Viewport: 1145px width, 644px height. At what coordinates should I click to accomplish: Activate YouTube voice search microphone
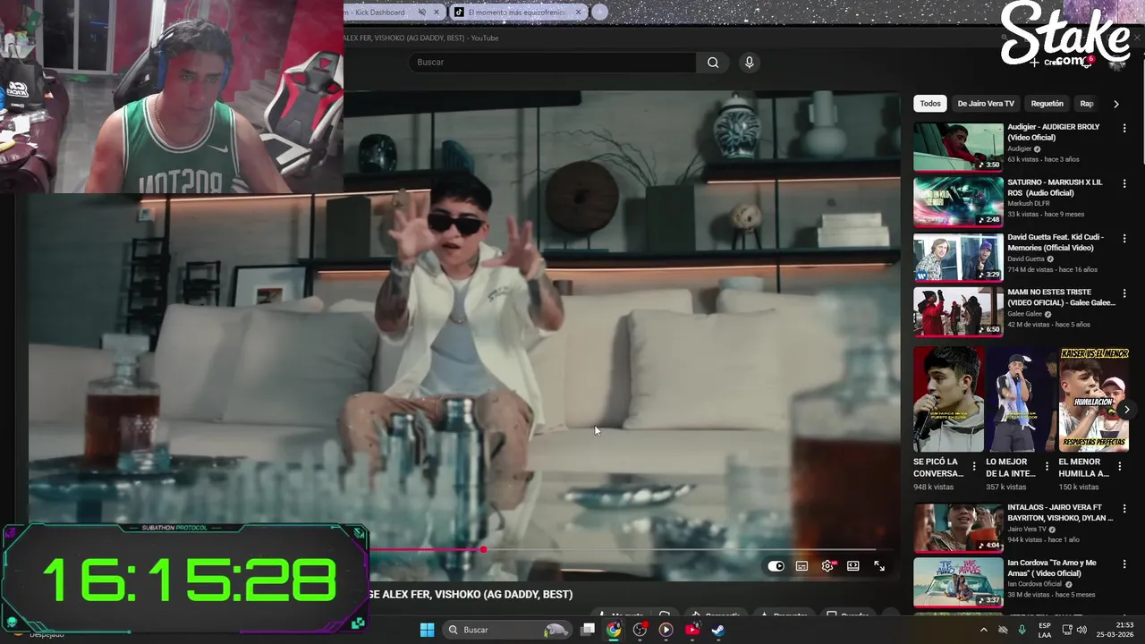[x=750, y=63]
